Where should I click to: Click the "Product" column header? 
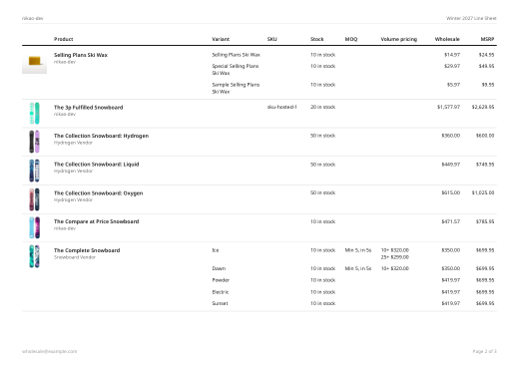pos(64,39)
